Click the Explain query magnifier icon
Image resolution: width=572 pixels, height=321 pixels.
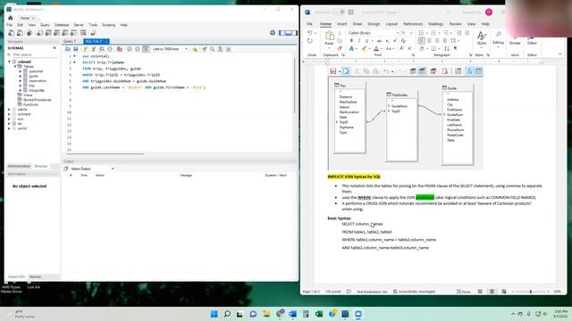click(x=102, y=49)
